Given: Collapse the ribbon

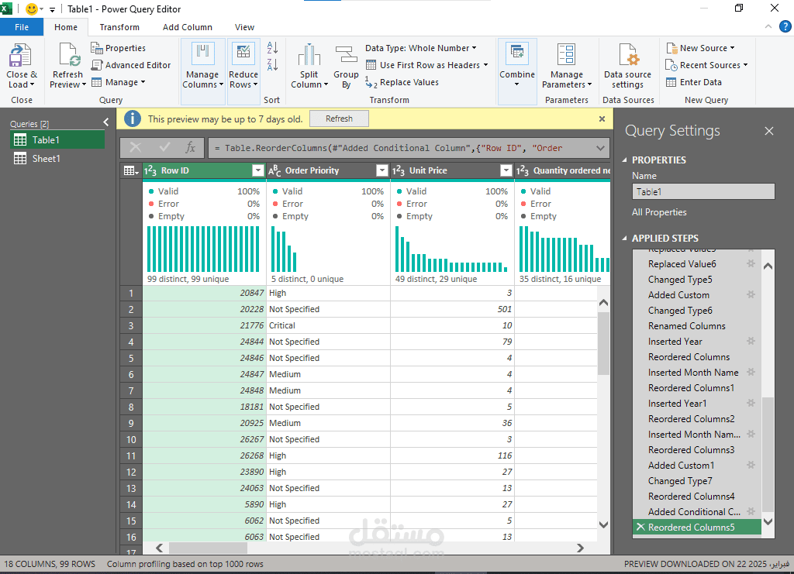Looking at the screenshot, I should 768,27.
